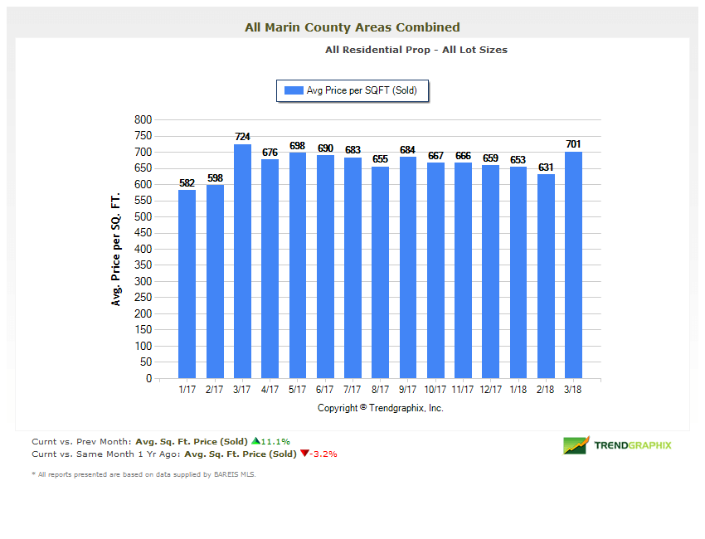Click the Copyright Trendgraphix, Inc. text

[381, 408]
